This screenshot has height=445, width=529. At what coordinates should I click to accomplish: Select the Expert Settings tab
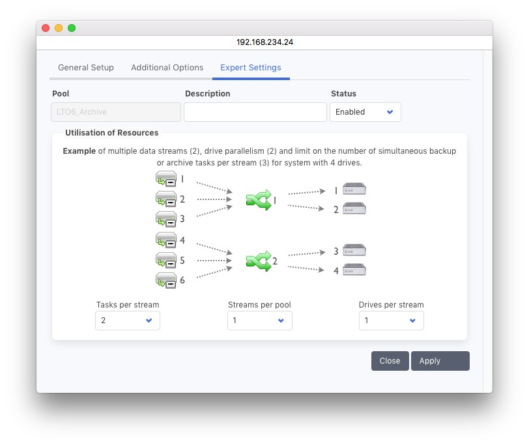[x=251, y=68]
